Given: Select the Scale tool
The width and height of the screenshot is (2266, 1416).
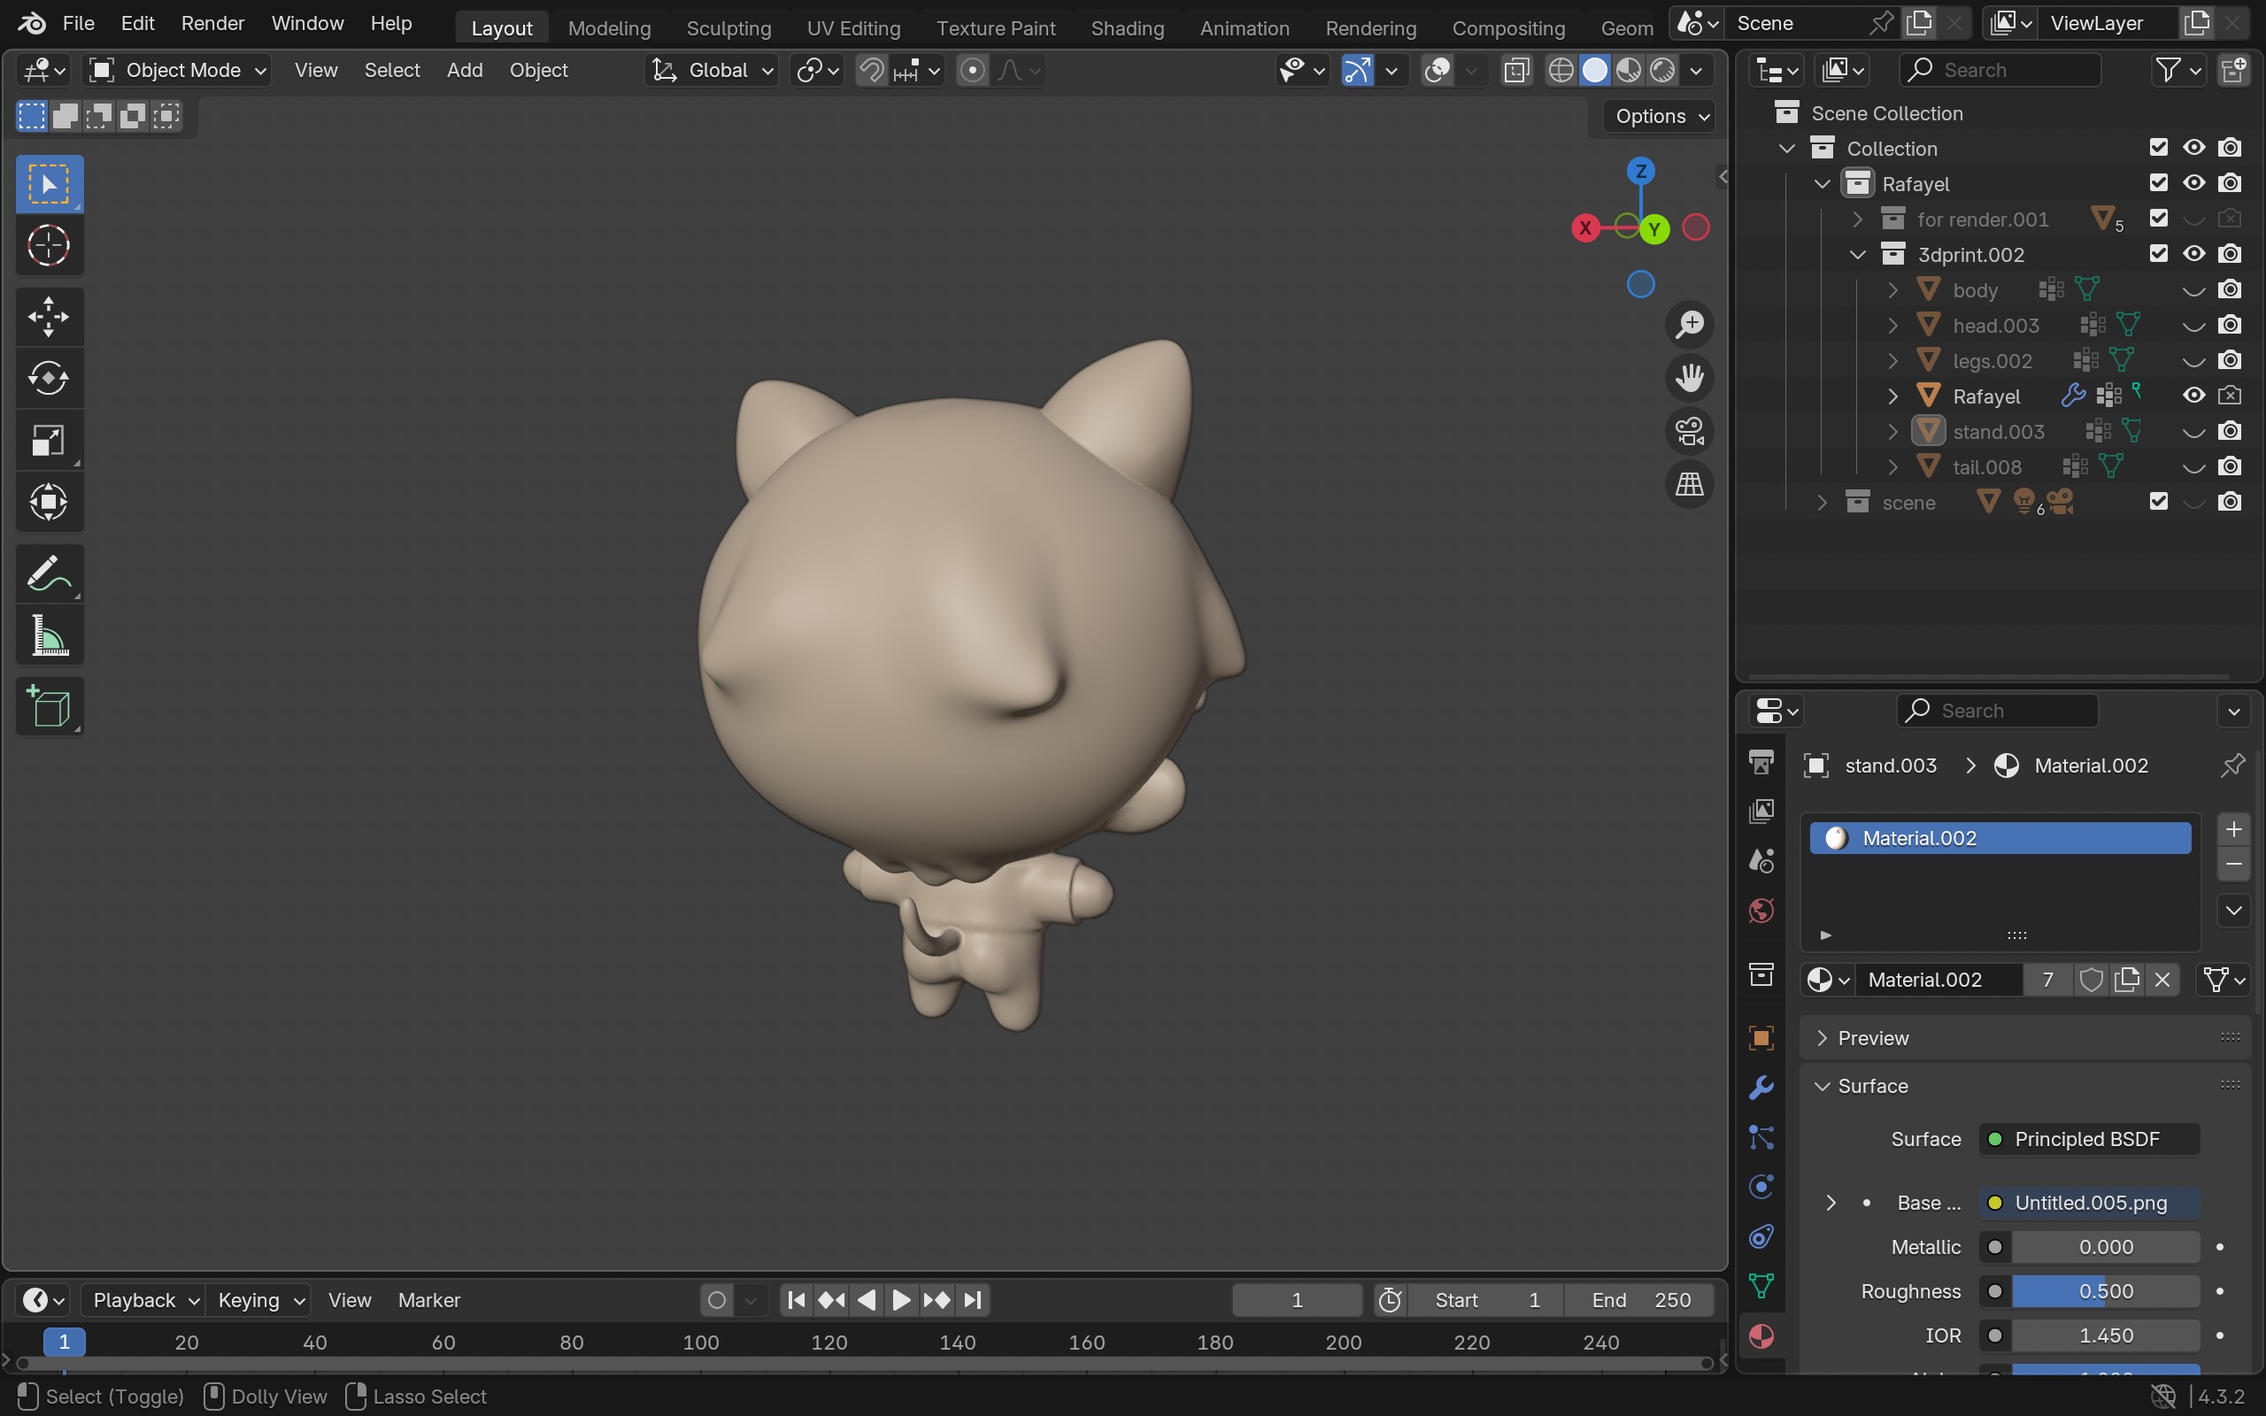Looking at the screenshot, I should coord(49,440).
